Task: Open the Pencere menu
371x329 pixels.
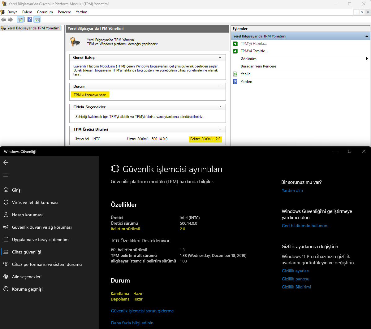Action: (64, 12)
